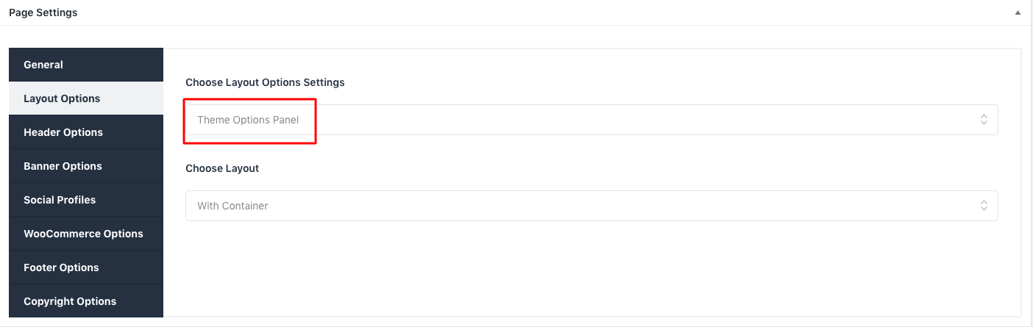Click up-down arrows on With Container select
Screen dimensions: 1033x327
tap(984, 206)
